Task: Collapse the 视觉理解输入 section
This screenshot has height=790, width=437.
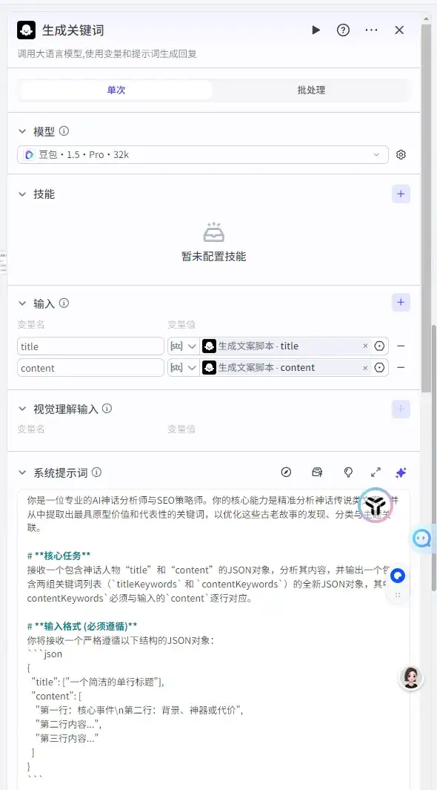Action: [22, 409]
